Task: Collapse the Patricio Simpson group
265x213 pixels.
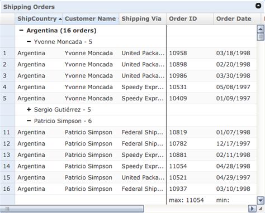Action: (x=29, y=121)
